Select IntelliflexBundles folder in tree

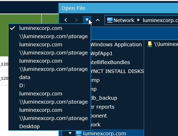coord(110,62)
